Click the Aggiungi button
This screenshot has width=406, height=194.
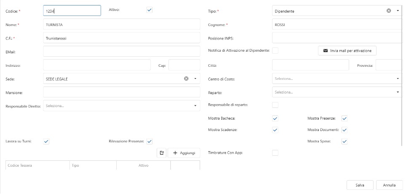click(184, 153)
